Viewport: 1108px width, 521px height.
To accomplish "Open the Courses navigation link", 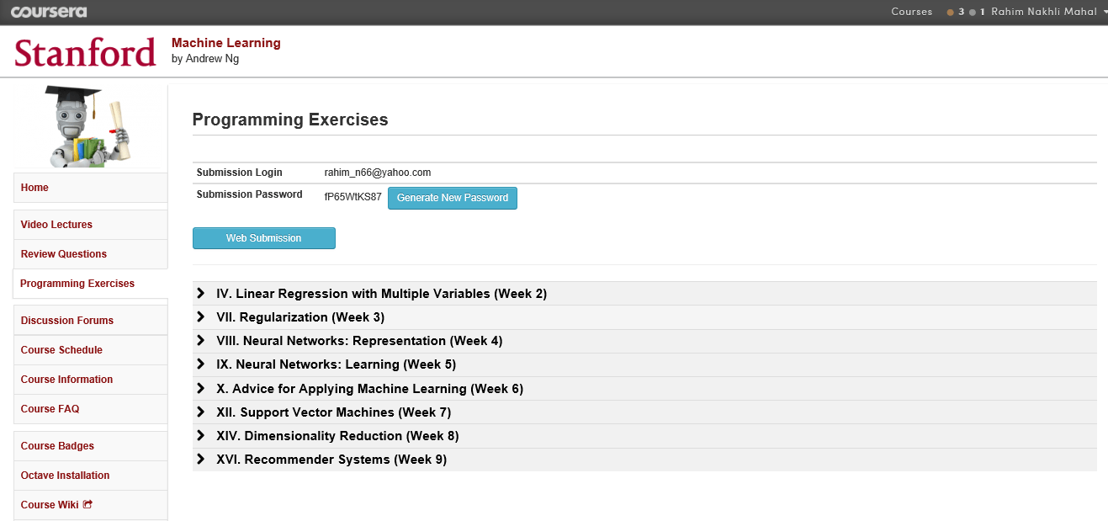I will click(911, 12).
